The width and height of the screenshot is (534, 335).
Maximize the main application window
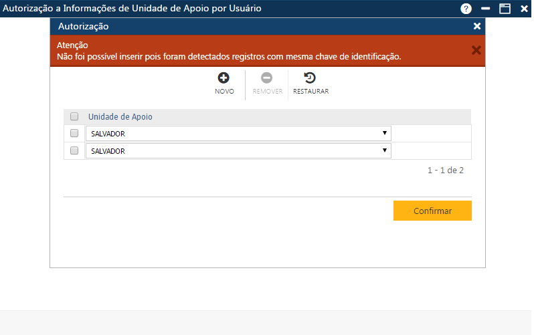coord(505,9)
